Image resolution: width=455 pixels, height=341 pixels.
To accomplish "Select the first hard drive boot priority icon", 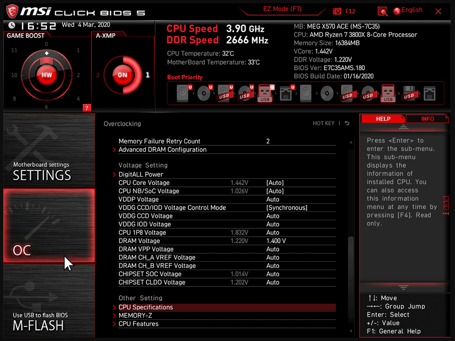I will pyautogui.click(x=183, y=94).
